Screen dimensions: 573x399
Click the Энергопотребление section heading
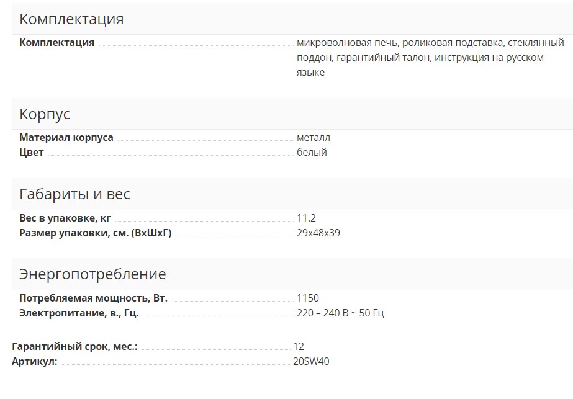pyautogui.click(x=92, y=274)
